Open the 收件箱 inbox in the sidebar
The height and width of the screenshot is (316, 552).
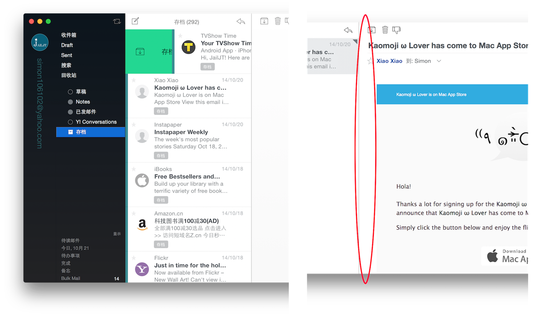pyautogui.click(x=69, y=35)
